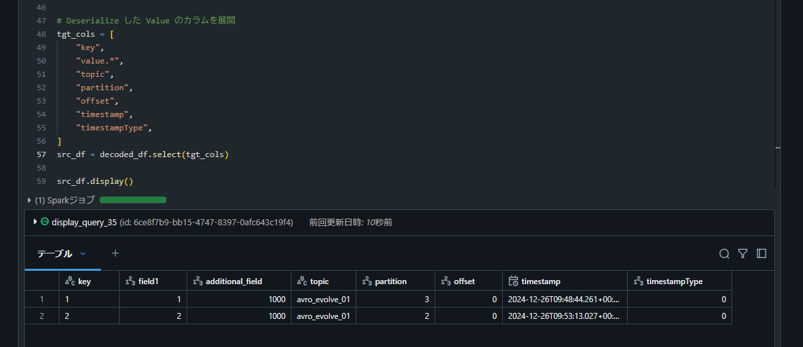803x347 pixels.
Task: Click line number 56 in the gutter
Action: tap(41, 141)
